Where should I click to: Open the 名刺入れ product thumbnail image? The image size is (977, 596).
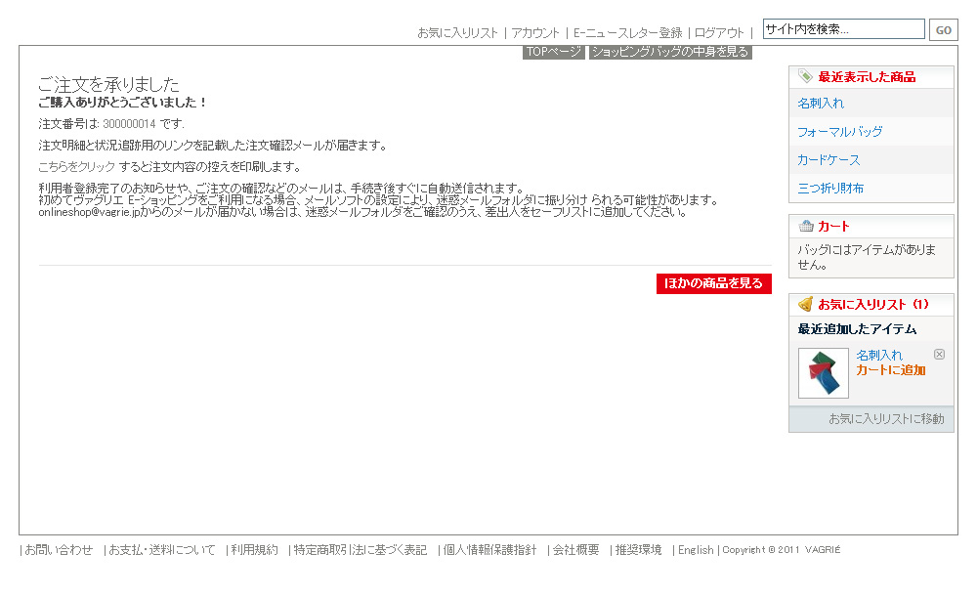823,373
